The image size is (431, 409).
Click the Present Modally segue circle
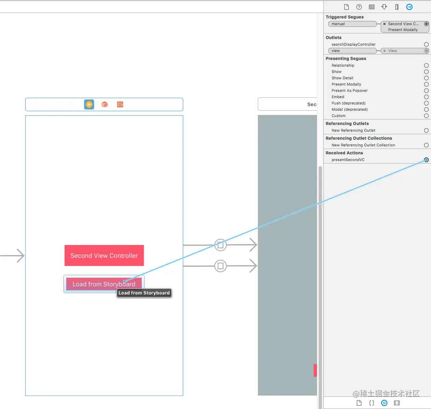[426, 84]
